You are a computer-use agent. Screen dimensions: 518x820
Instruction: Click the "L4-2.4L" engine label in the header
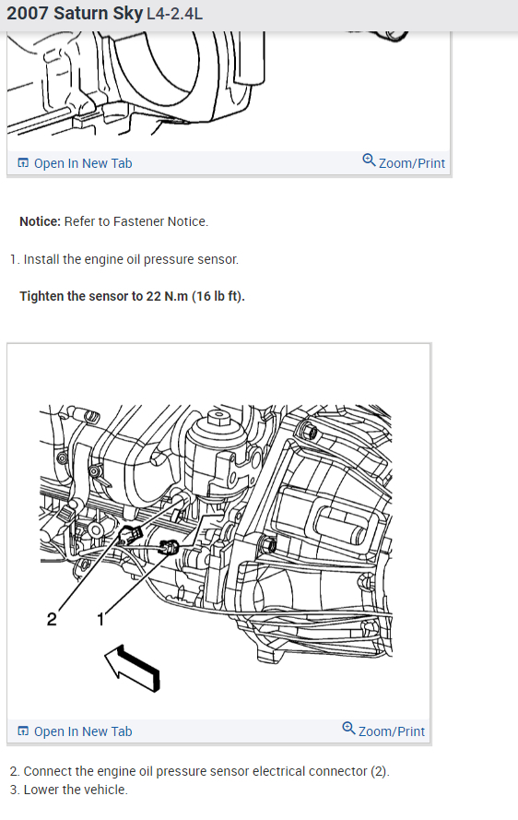(174, 14)
